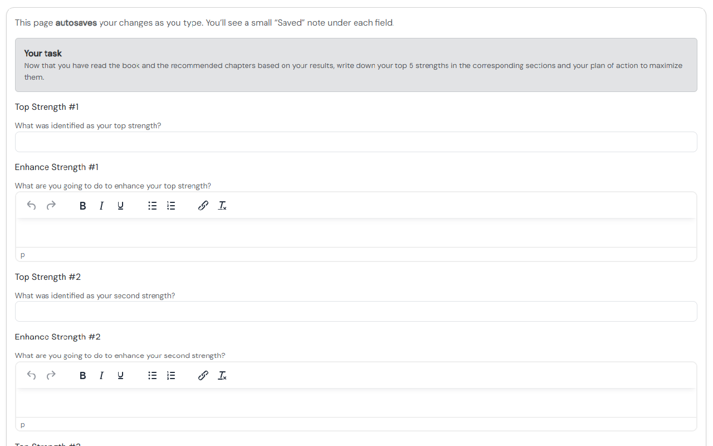Toggle Underline in Enhance Strength #2 editor

(x=120, y=376)
